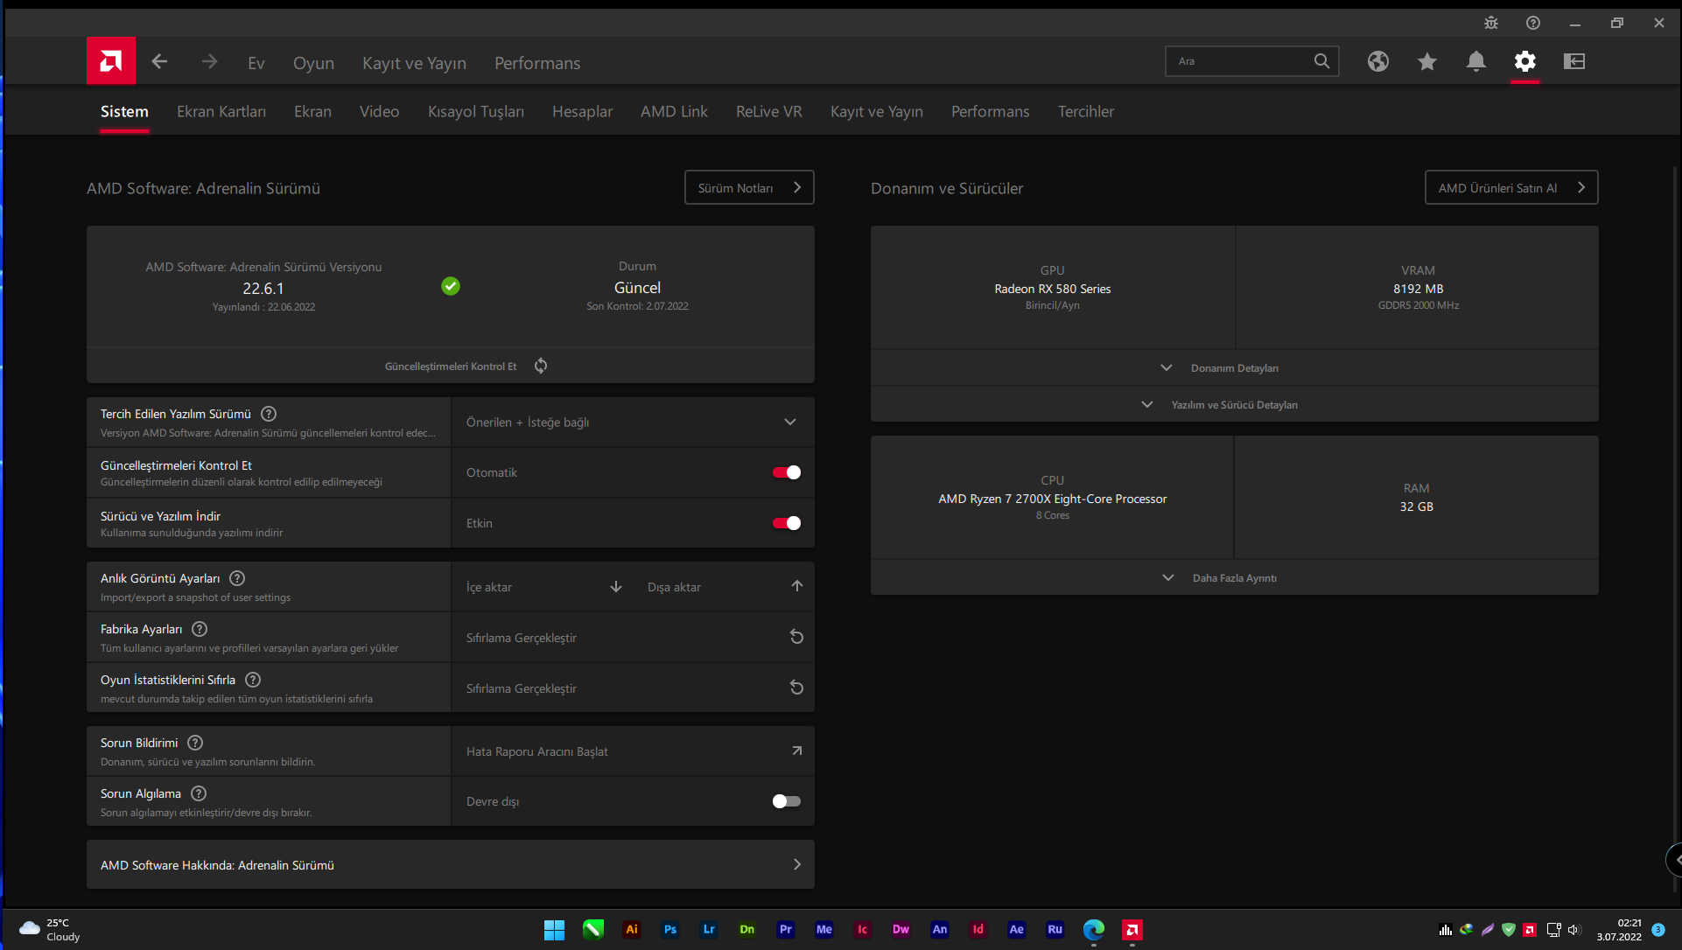Image resolution: width=1682 pixels, height=950 pixels.
Task: Open the notifications bell icon
Action: click(x=1476, y=61)
